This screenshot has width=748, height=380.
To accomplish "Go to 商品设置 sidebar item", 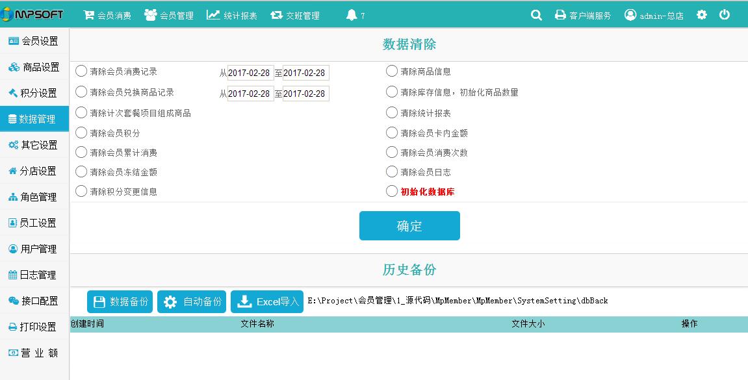I will pyautogui.click(x=34, y=67).
